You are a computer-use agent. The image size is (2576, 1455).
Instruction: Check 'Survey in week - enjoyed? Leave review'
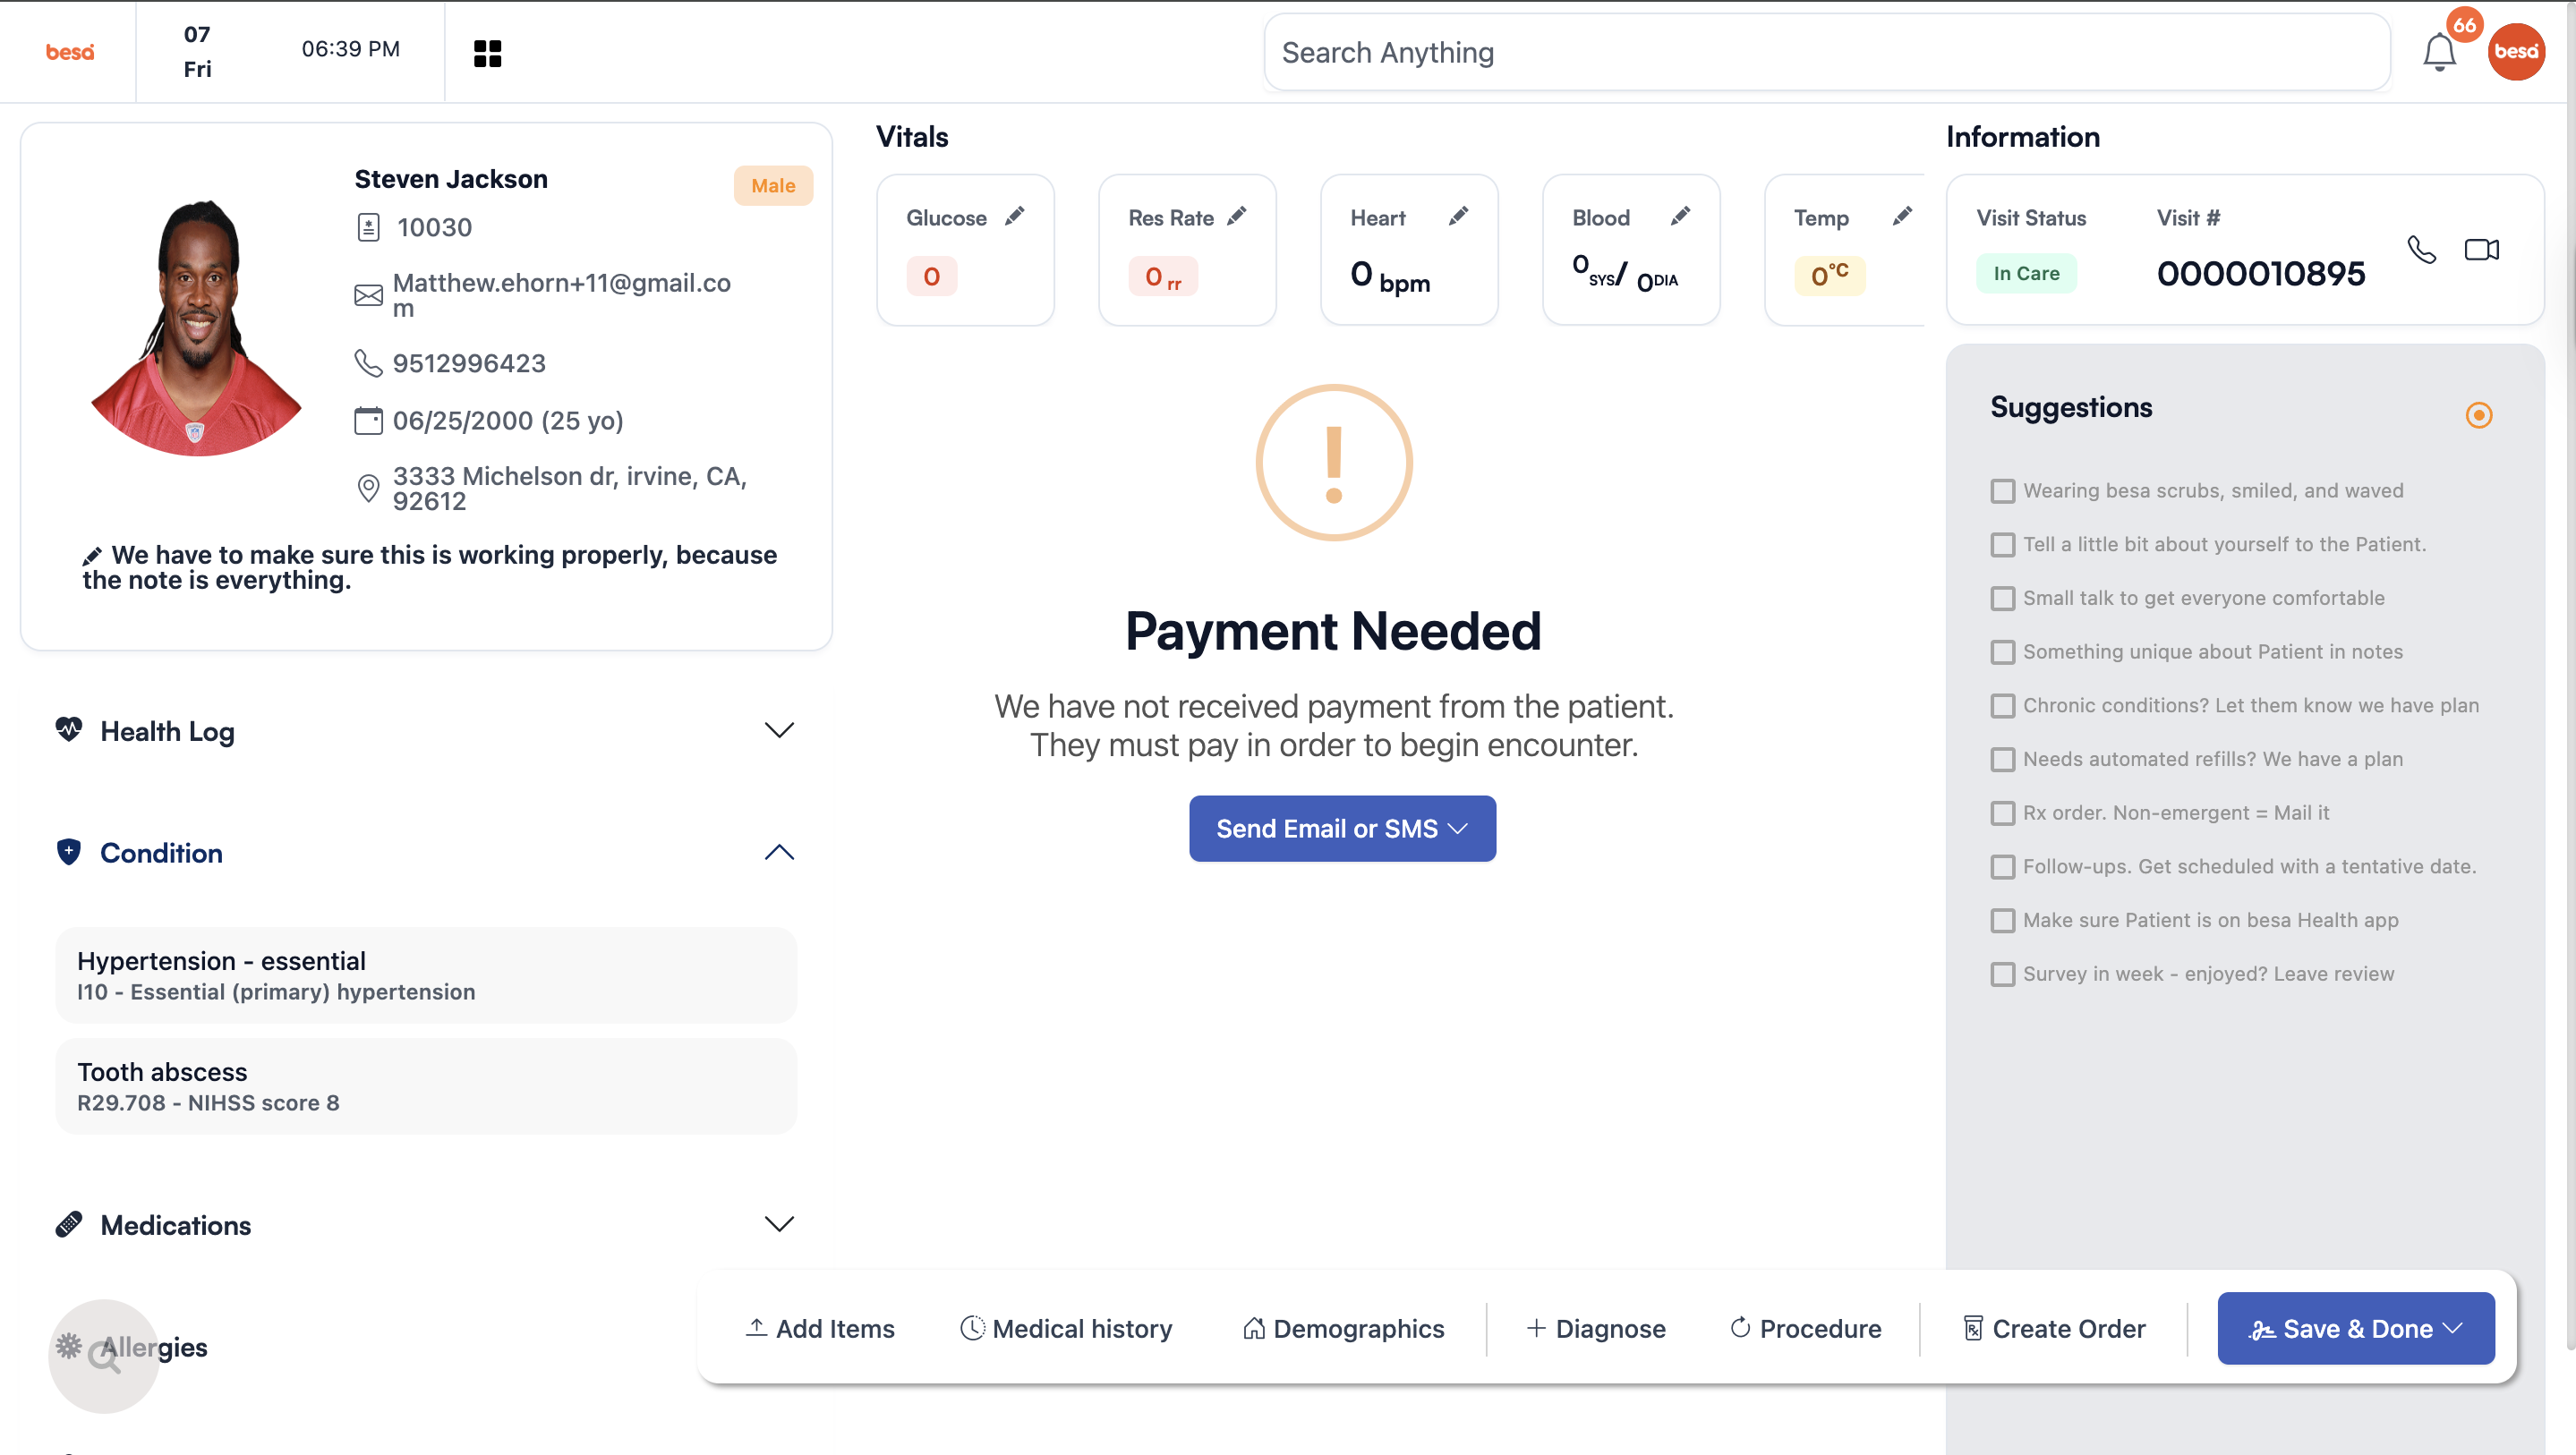2002,974
